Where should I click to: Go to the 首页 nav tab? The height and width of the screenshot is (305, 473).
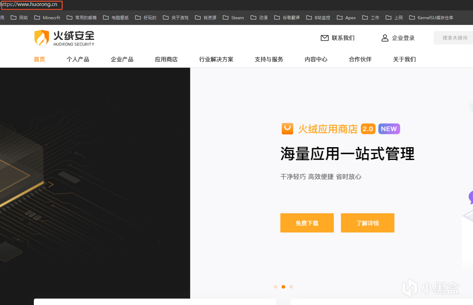click(40, 59)
